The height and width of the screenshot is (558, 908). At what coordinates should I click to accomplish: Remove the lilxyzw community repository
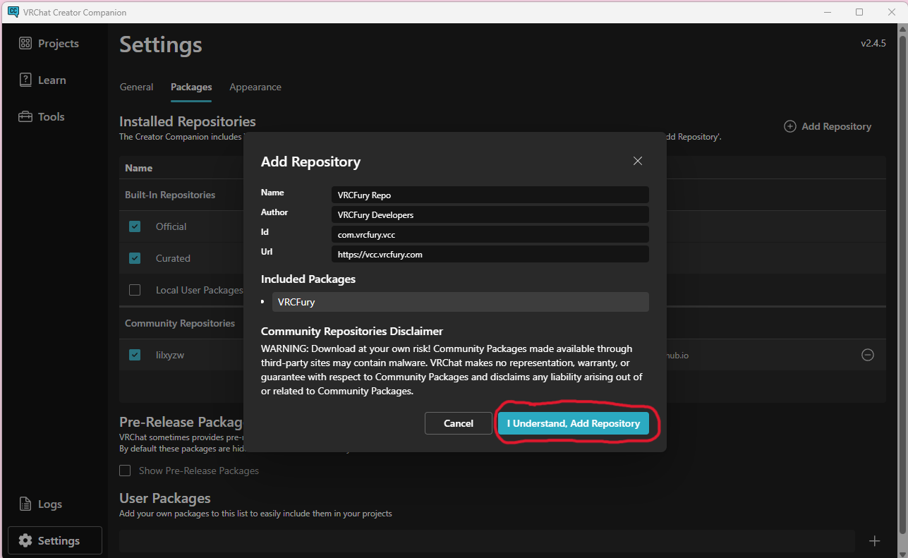click(868, 355)
